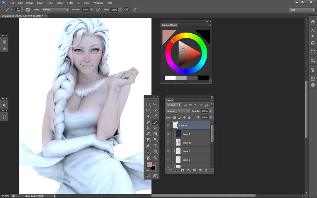Click the Delete layer trash icon
The height and width of the screenshot is (198, 317).
click(x=206, y=170)
